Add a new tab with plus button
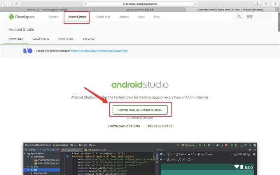Image resolution: width=280 pixels, height=175 pixels. point(278,10)
